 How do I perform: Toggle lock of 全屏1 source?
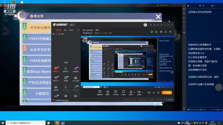pyautogui.click(x=56, y=34)
